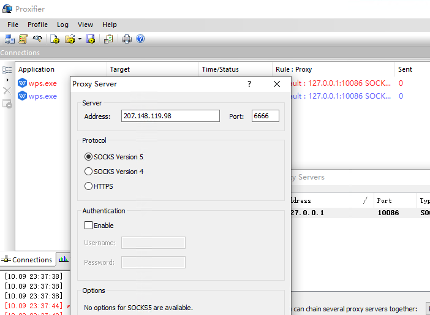Screen dimensions: 430x315
Task: Click the server Address input field
Action: tap(170, 116)
